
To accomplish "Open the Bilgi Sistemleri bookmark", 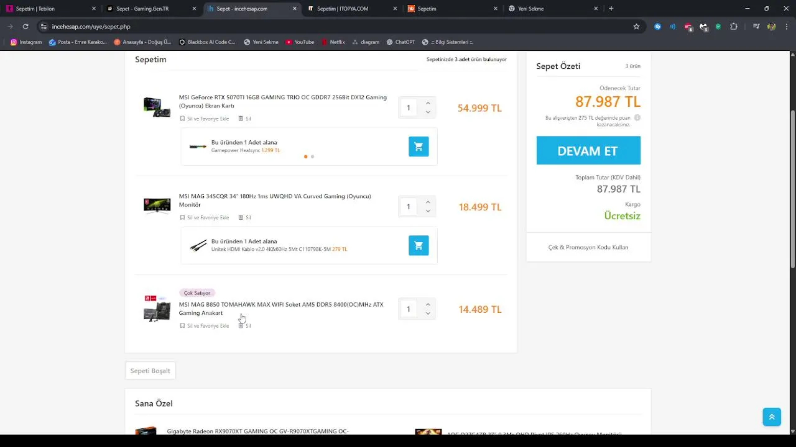I will (x=448, y=42).
